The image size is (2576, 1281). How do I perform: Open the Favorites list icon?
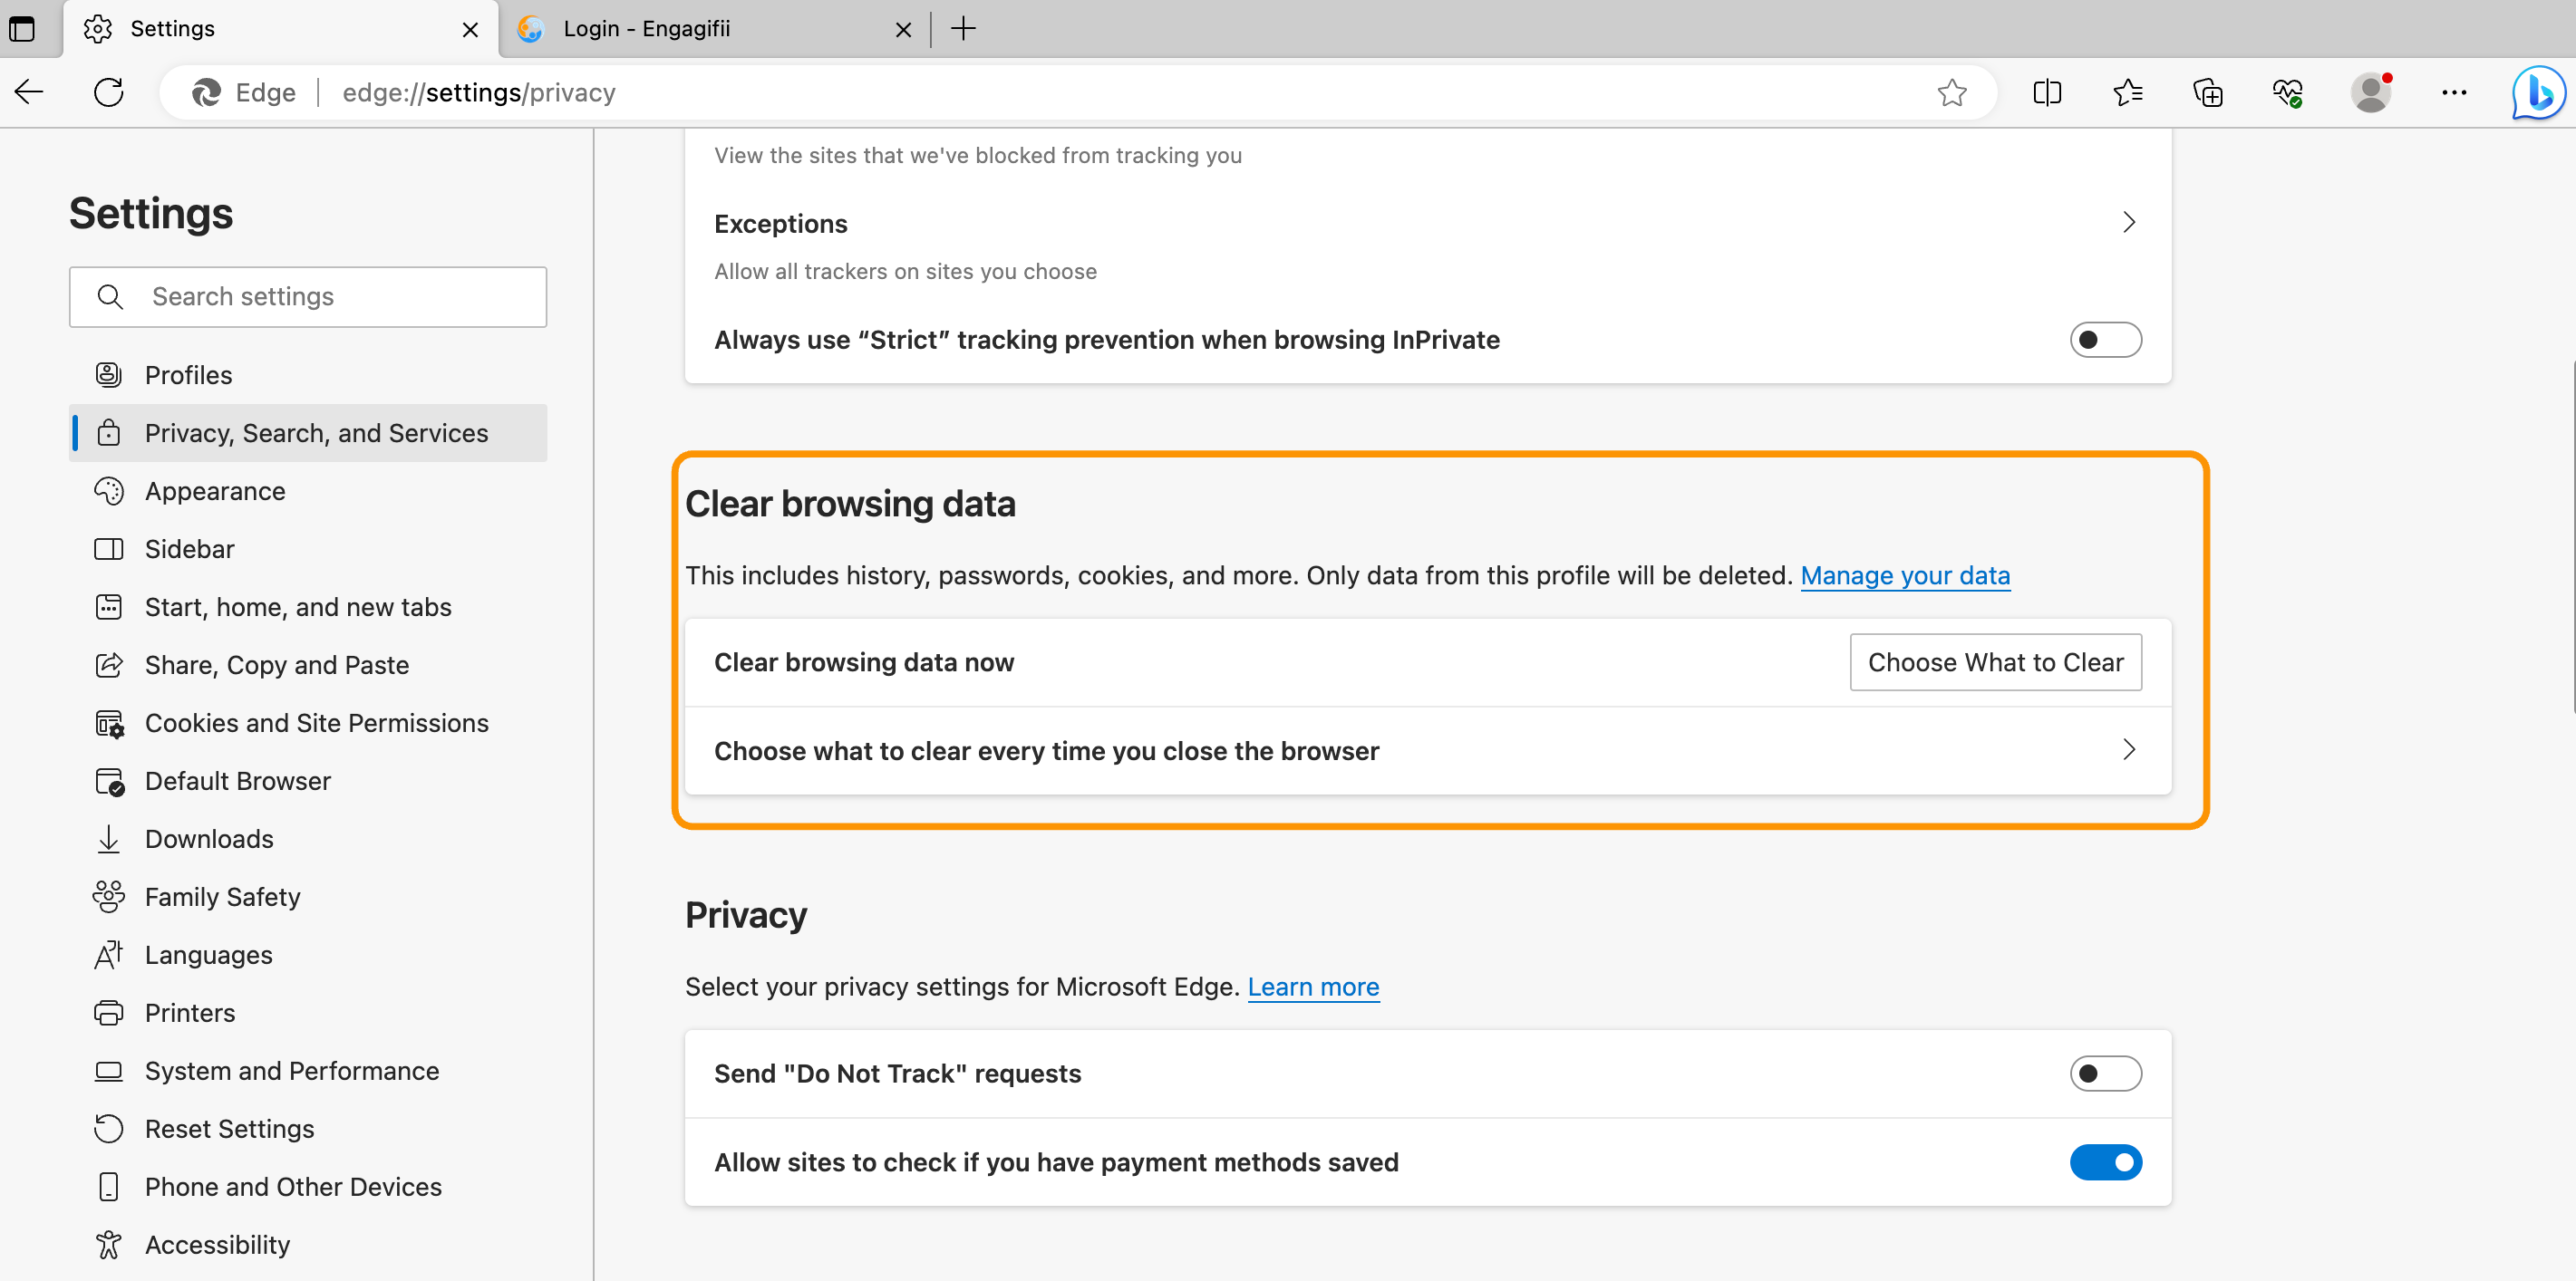click(2127, 93)
